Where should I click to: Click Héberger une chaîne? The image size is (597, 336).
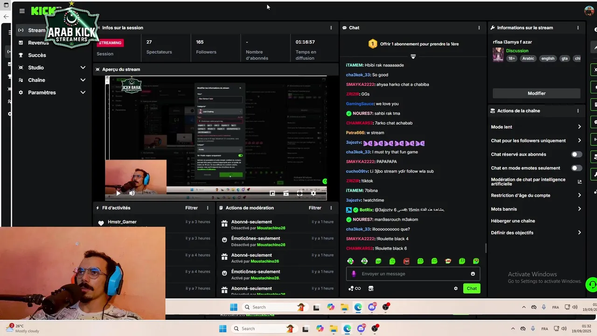(513, 221)
